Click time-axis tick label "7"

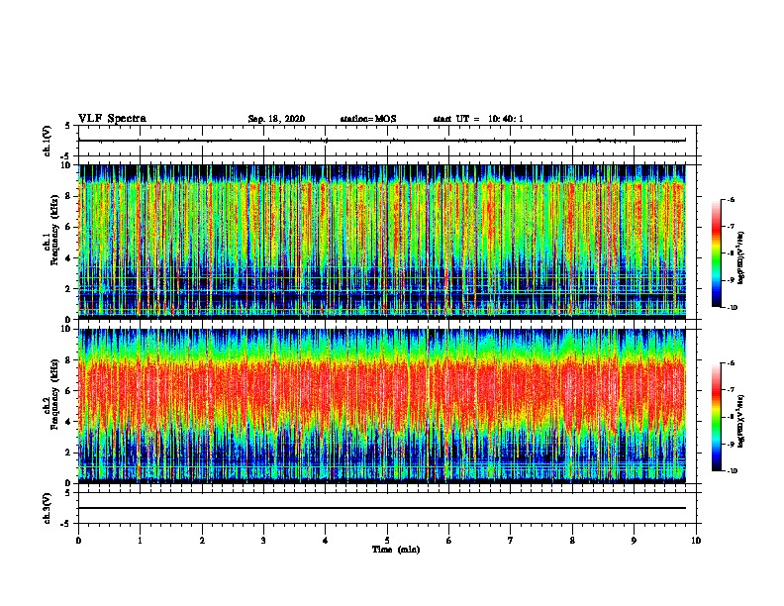pyautogui.click(x=511, y=541)
